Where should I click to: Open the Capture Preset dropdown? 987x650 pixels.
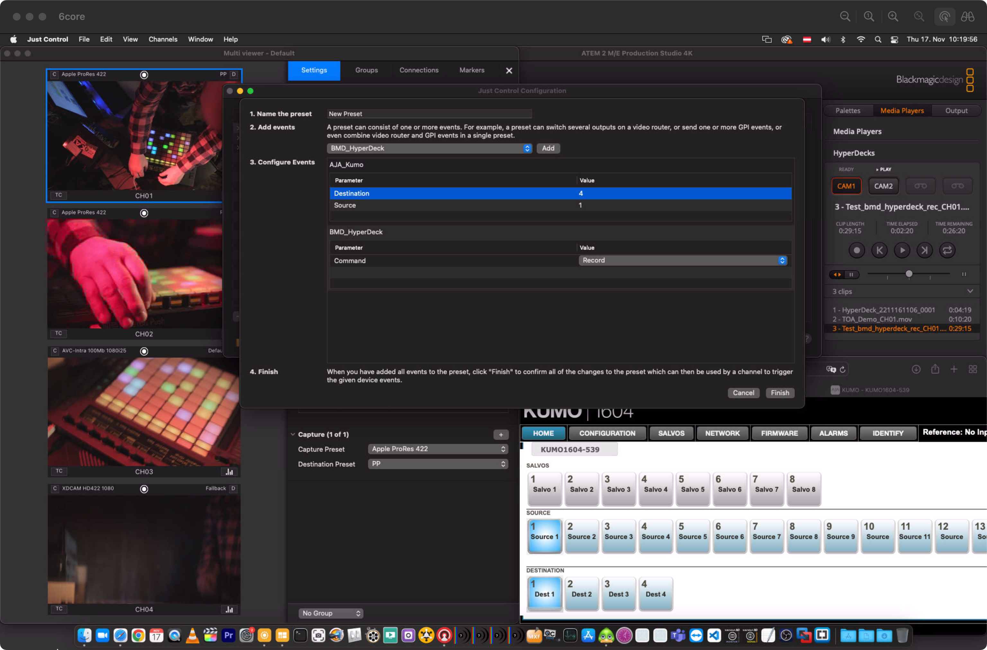(438, 449)
